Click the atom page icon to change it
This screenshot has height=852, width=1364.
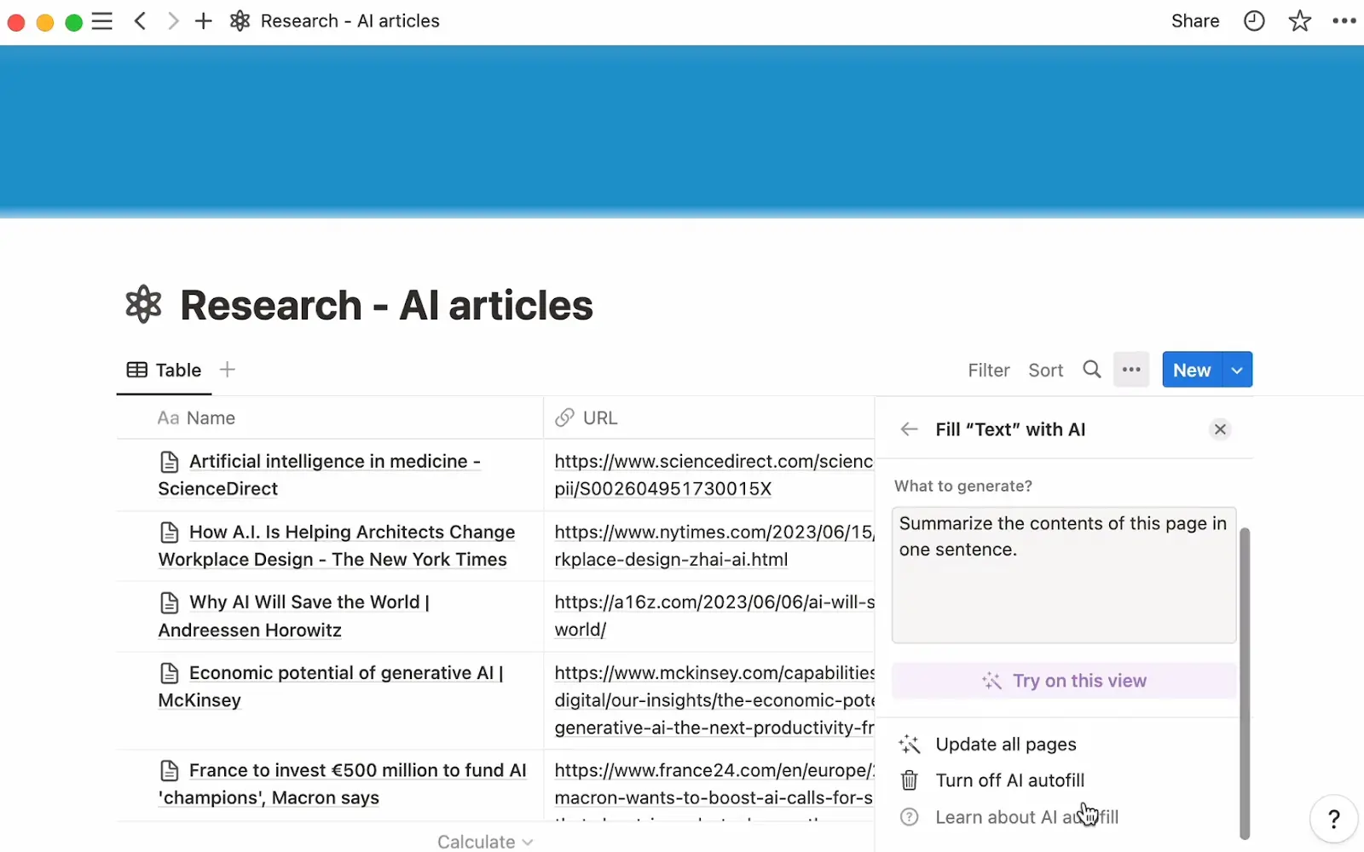tap(142, 304)
